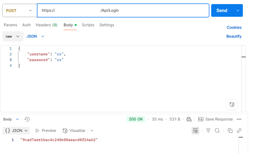Click line number 4 in request editor
Image resolution: width=253 pixels, height=154 pixels.
pos(11,65)
